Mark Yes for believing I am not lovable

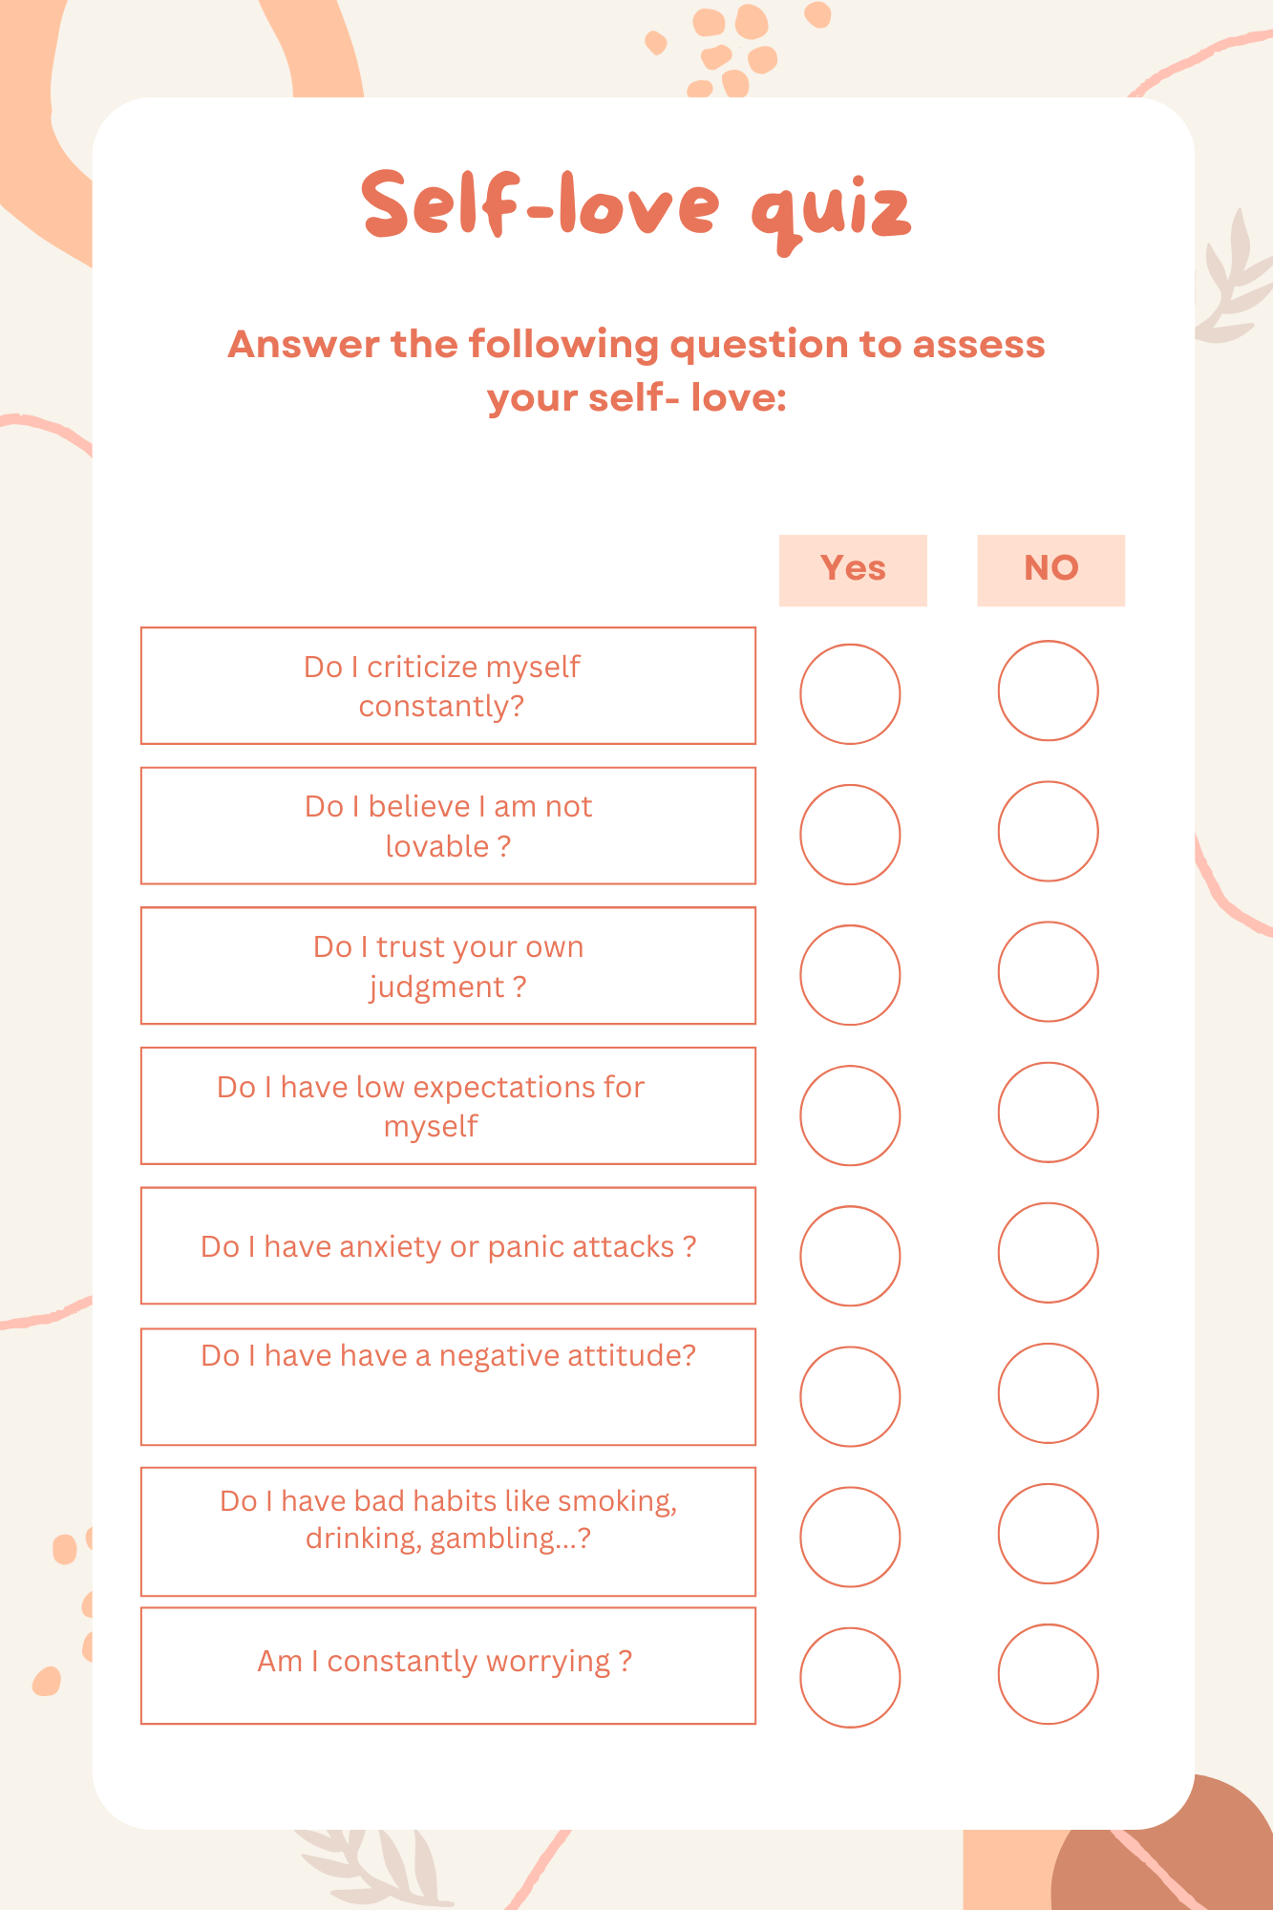pos(850,835)
